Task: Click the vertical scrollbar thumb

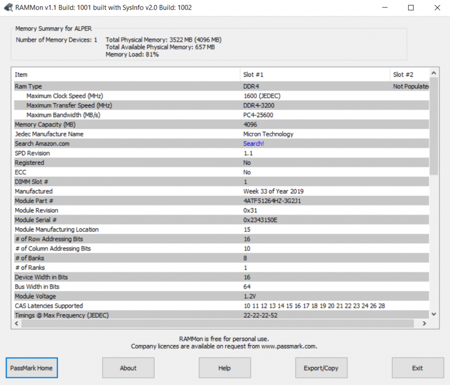Action: (x=433, y=126)
